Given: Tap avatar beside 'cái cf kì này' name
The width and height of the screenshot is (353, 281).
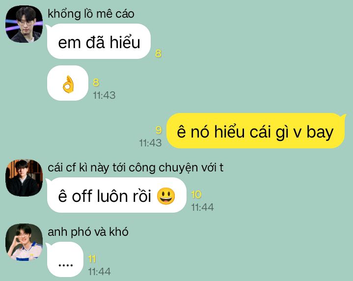Looking at the screenshot, I should coord(24,178).
